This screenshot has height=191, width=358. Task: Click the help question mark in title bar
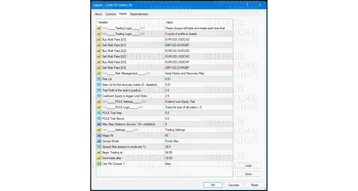tap(247, 5)
